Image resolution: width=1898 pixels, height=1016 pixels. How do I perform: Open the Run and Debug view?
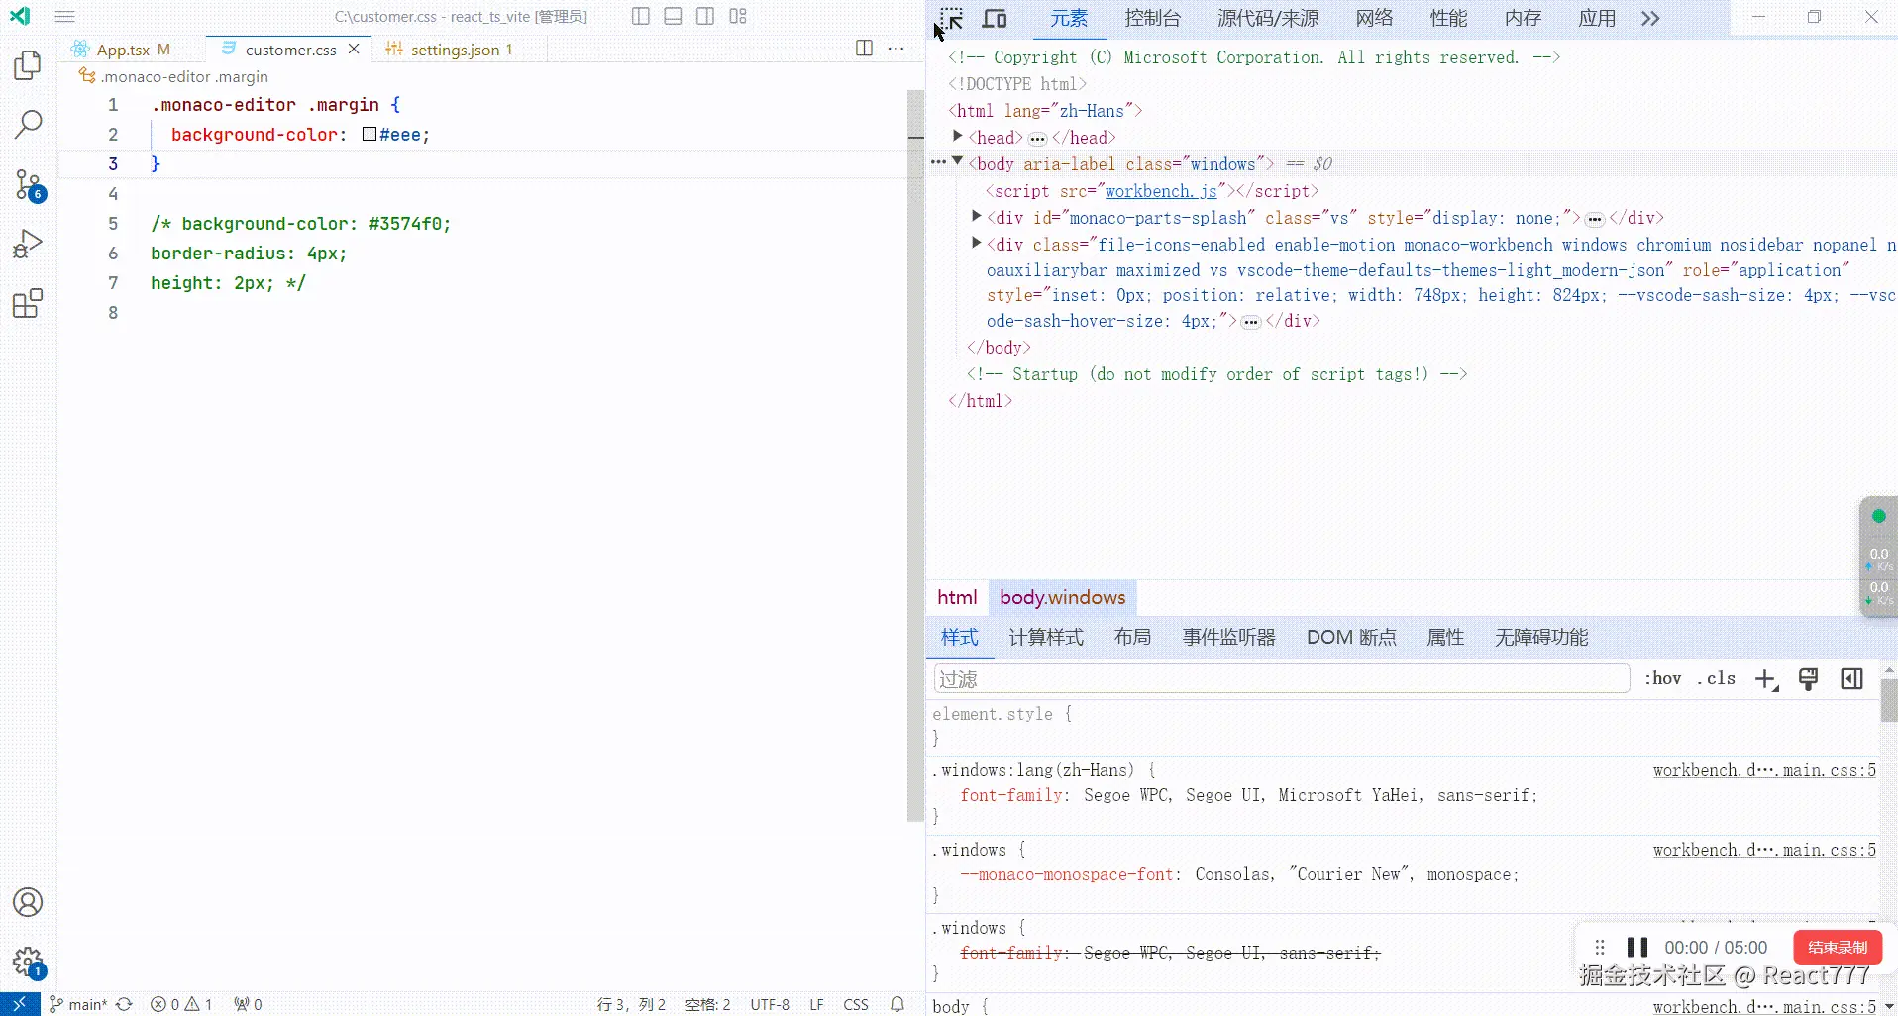click(28, 244)
